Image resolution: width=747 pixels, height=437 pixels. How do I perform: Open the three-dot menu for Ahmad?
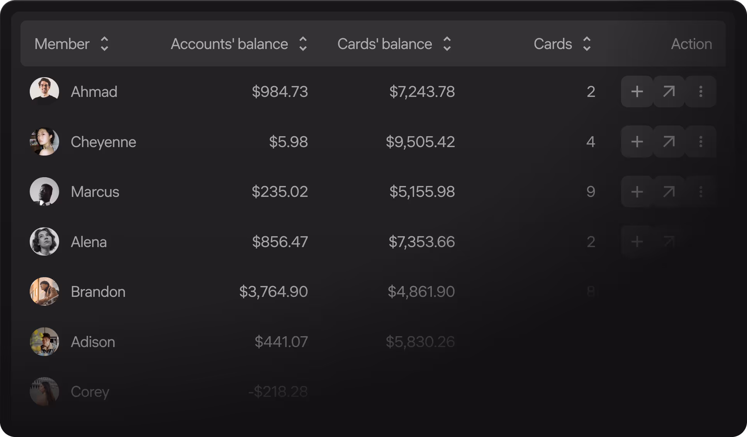click(701, 91)
